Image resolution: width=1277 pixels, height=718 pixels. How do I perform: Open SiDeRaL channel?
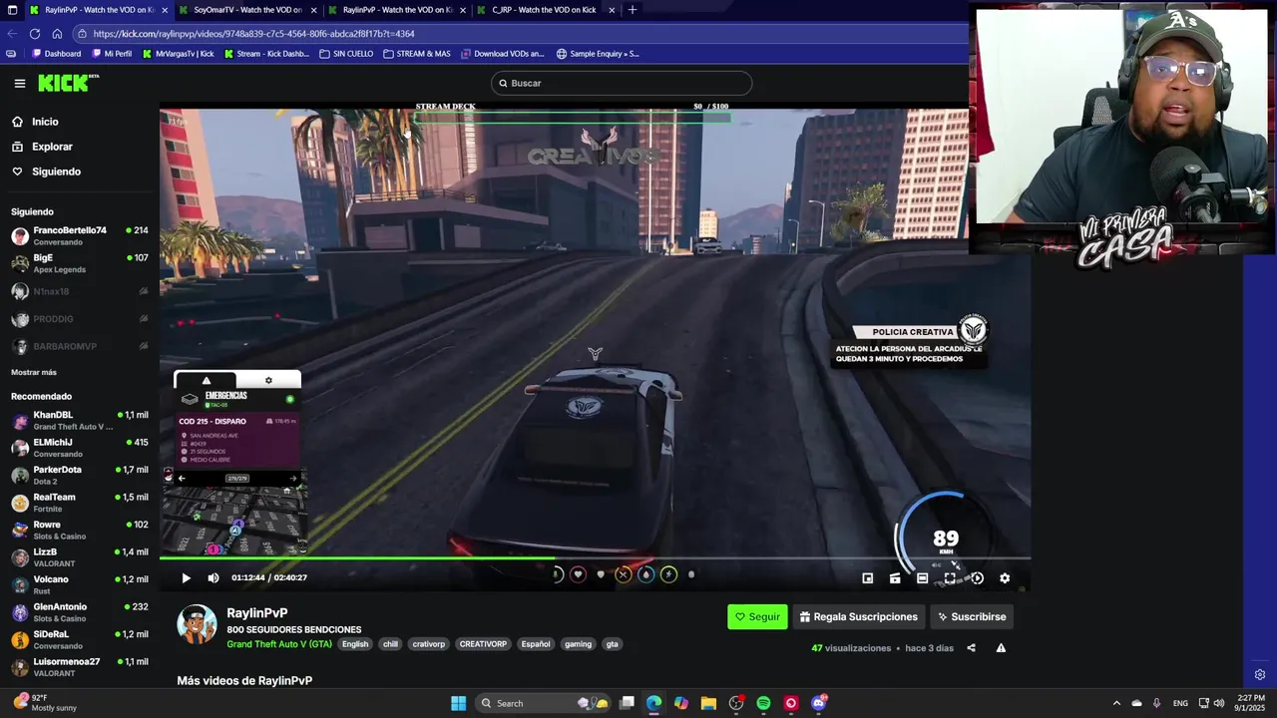pos(80,639)
